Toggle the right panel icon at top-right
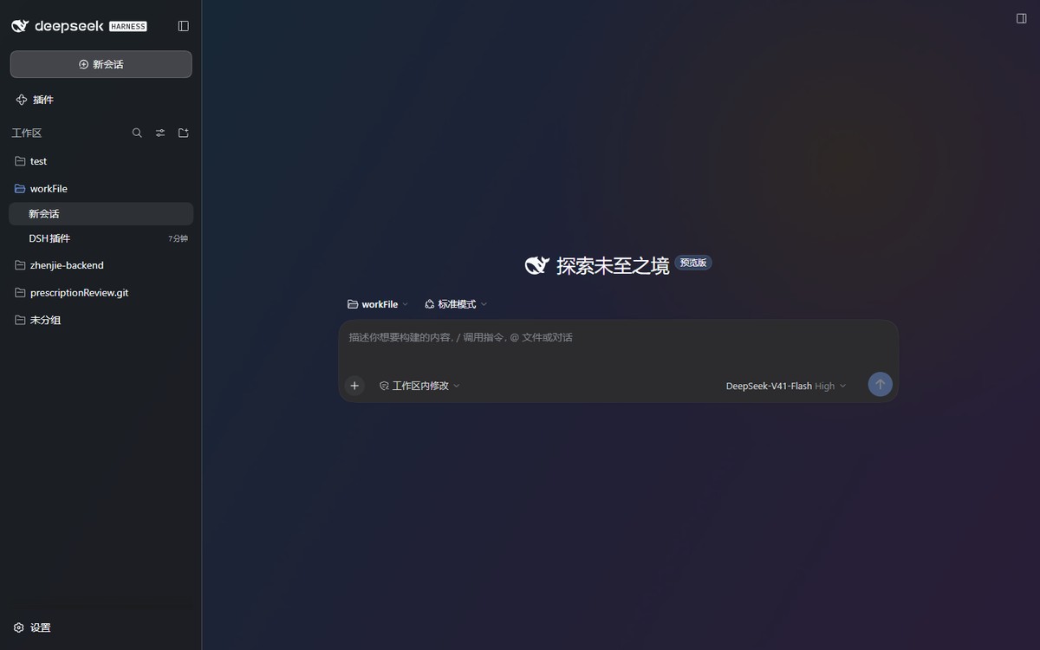The height and width of the screenshot is (650, 1040). 1021,18
